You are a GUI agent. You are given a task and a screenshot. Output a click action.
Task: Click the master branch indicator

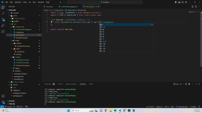(9, 107)
